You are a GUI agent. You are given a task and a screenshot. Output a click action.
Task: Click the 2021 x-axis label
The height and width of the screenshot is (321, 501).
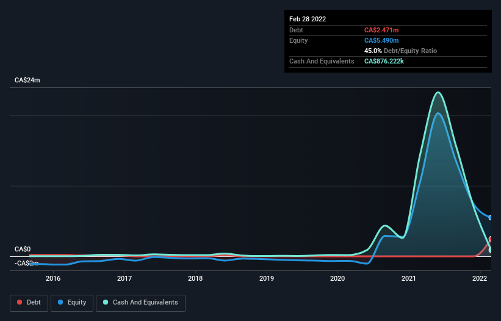[409, 278]
